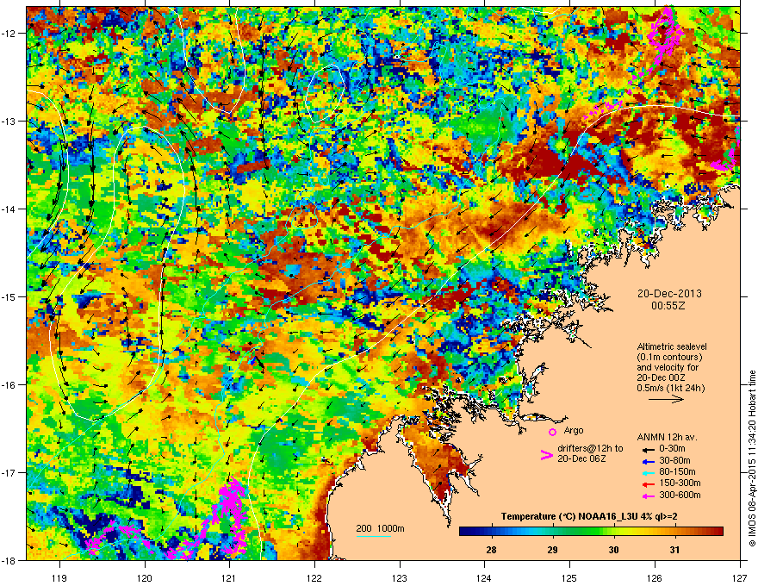
Task: Click the 'Altimetric sealevel' legend text
Action: [x=672, y=346]
